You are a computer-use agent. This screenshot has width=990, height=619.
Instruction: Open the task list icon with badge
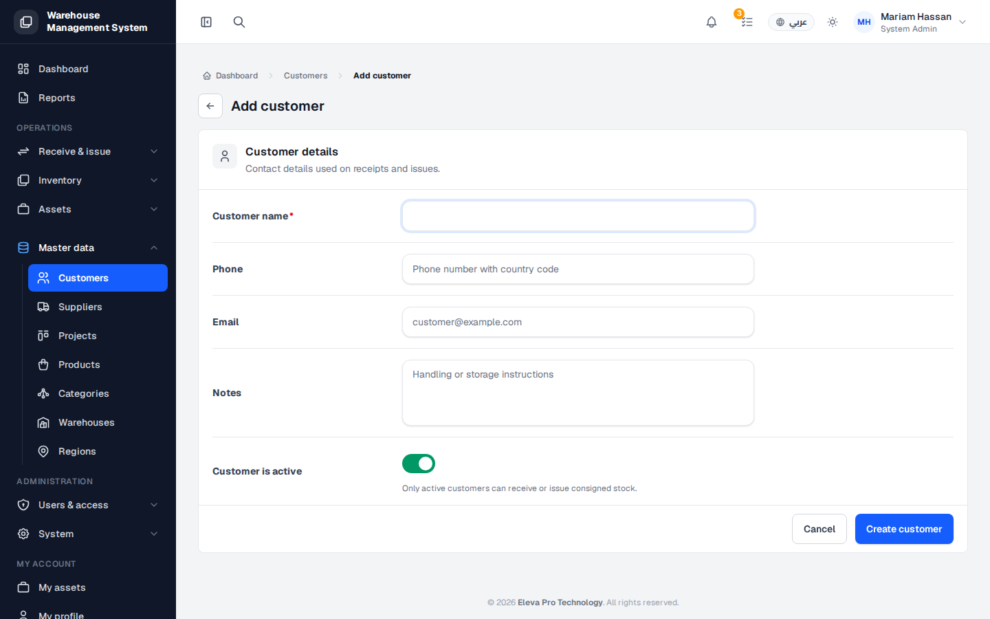747,22
